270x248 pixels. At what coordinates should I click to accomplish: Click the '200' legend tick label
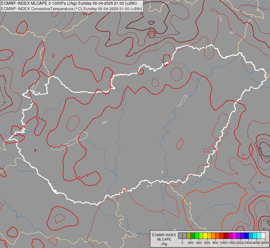point(191,243)
